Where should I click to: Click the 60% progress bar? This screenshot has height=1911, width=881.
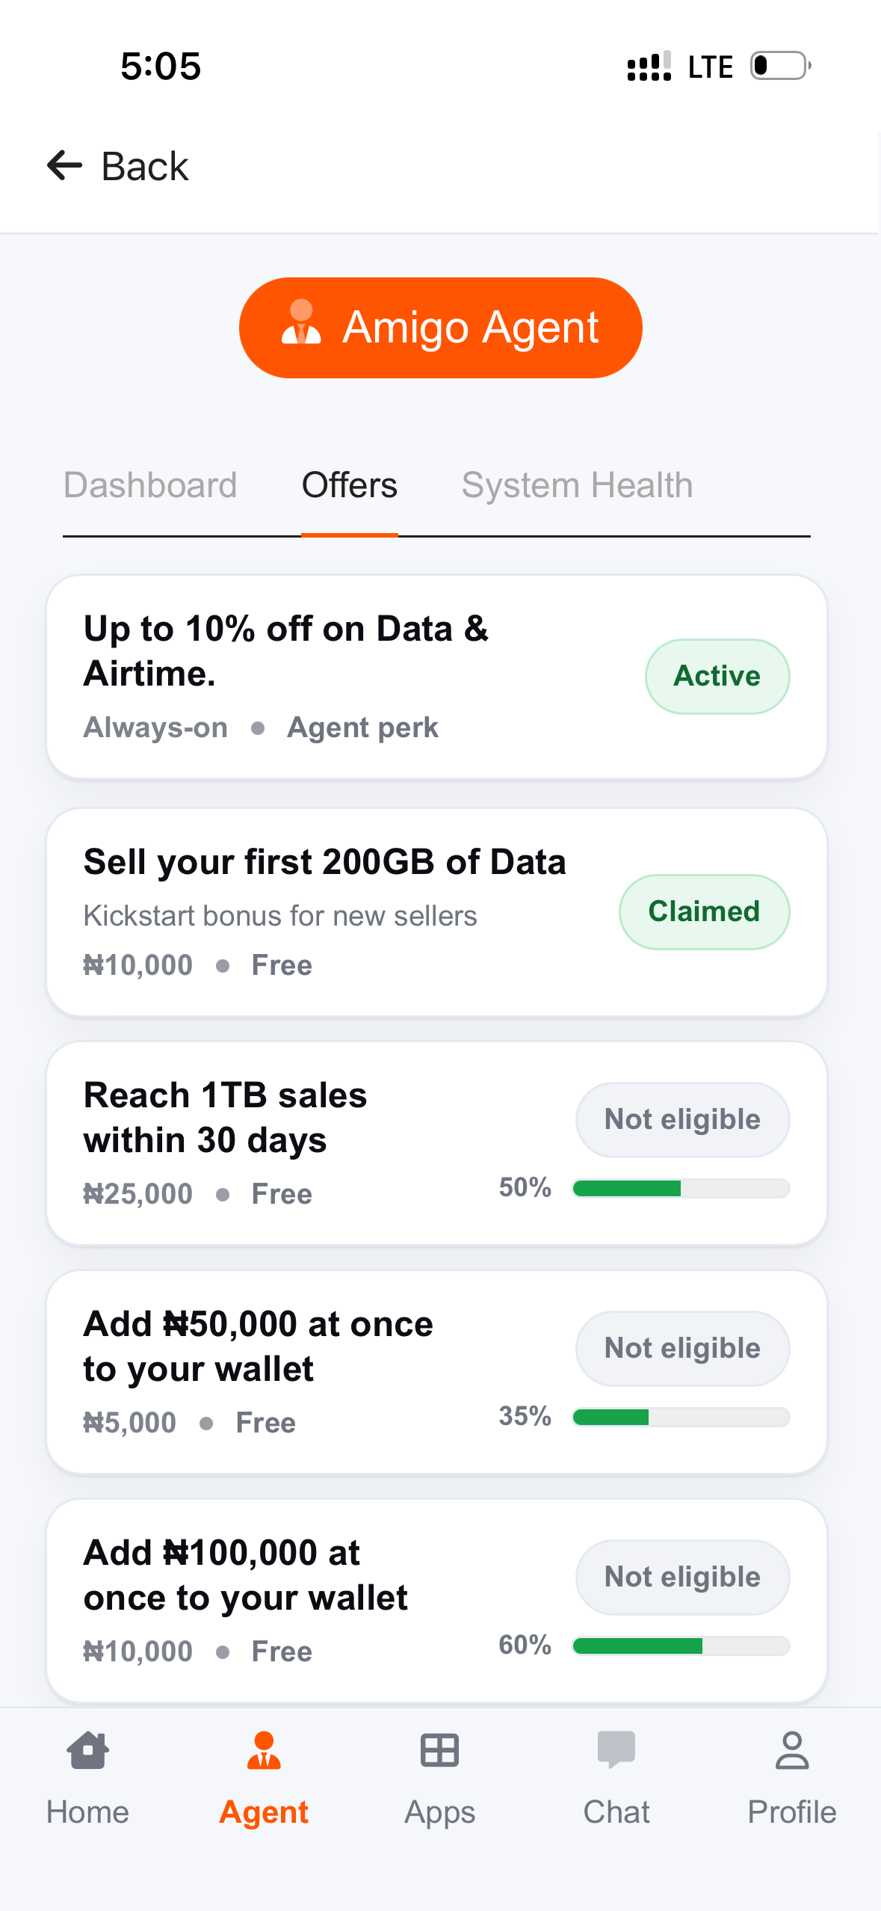681,1646
